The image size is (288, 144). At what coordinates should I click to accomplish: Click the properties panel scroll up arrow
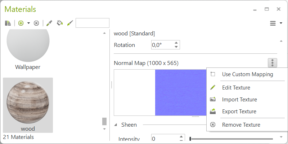pyautogui.click(x=281, y=41)
